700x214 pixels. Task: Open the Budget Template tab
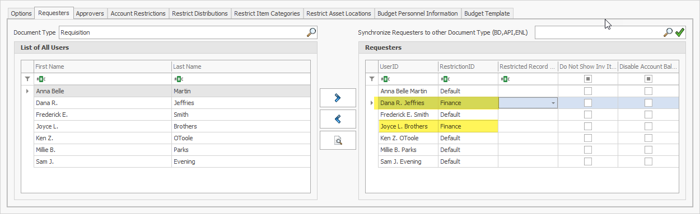(487, 13)
